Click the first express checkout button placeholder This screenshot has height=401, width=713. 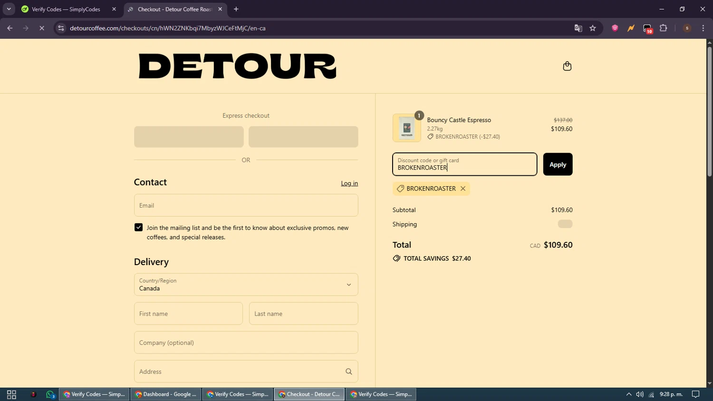click(x=189, y=137)
